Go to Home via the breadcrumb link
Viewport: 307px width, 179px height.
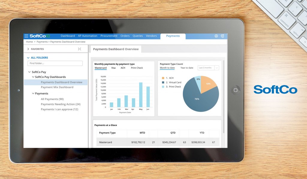tap(29, 42)
